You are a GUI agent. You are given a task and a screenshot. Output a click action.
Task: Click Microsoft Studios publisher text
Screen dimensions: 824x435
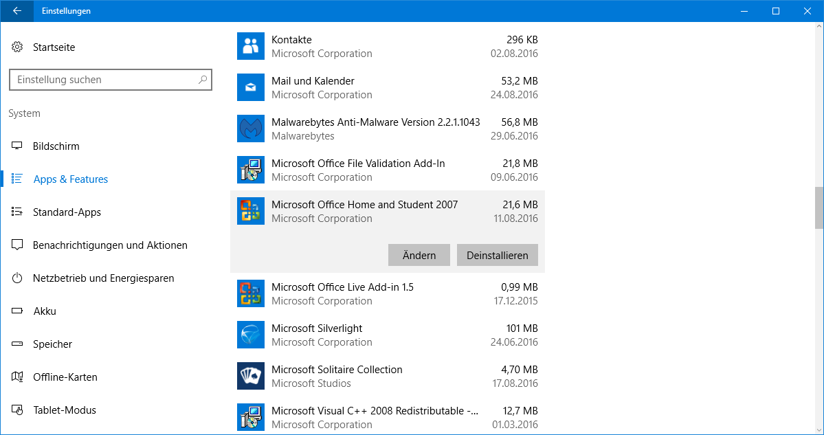click(x=311, y=383)
